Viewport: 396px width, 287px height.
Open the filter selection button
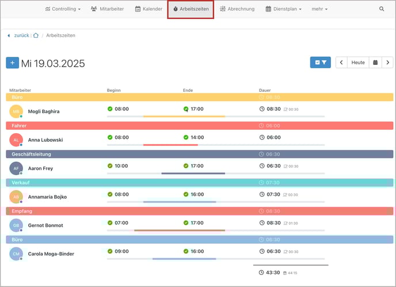click(320, 62)
